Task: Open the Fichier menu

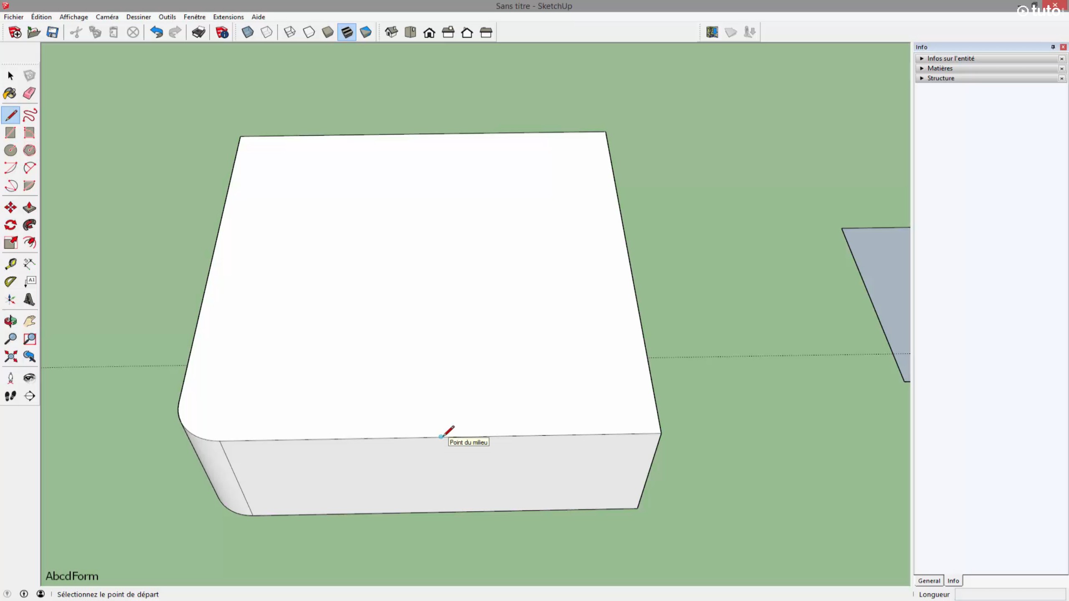Action: [x=13, y=16]
